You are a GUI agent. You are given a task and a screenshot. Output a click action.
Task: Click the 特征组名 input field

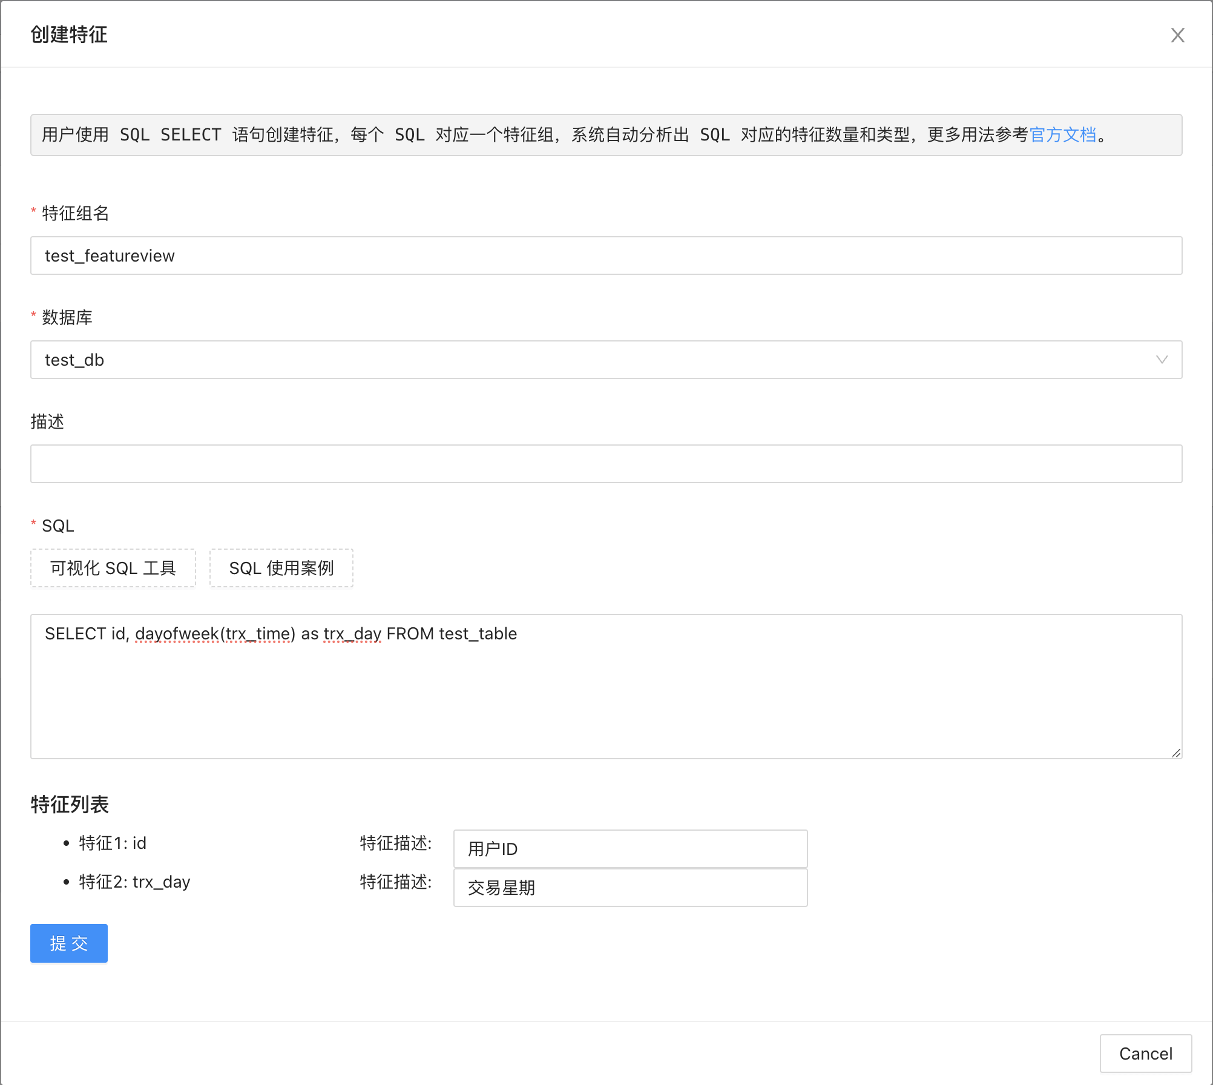pyautogui.click(x=605, y=256)
